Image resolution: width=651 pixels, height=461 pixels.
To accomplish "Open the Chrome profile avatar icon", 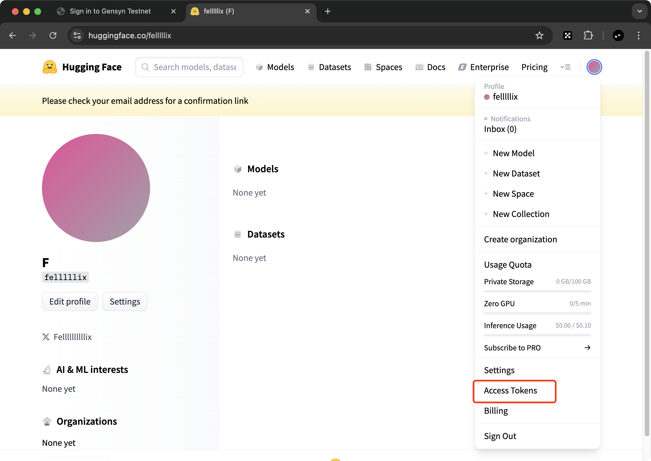I will pos(618,35).
